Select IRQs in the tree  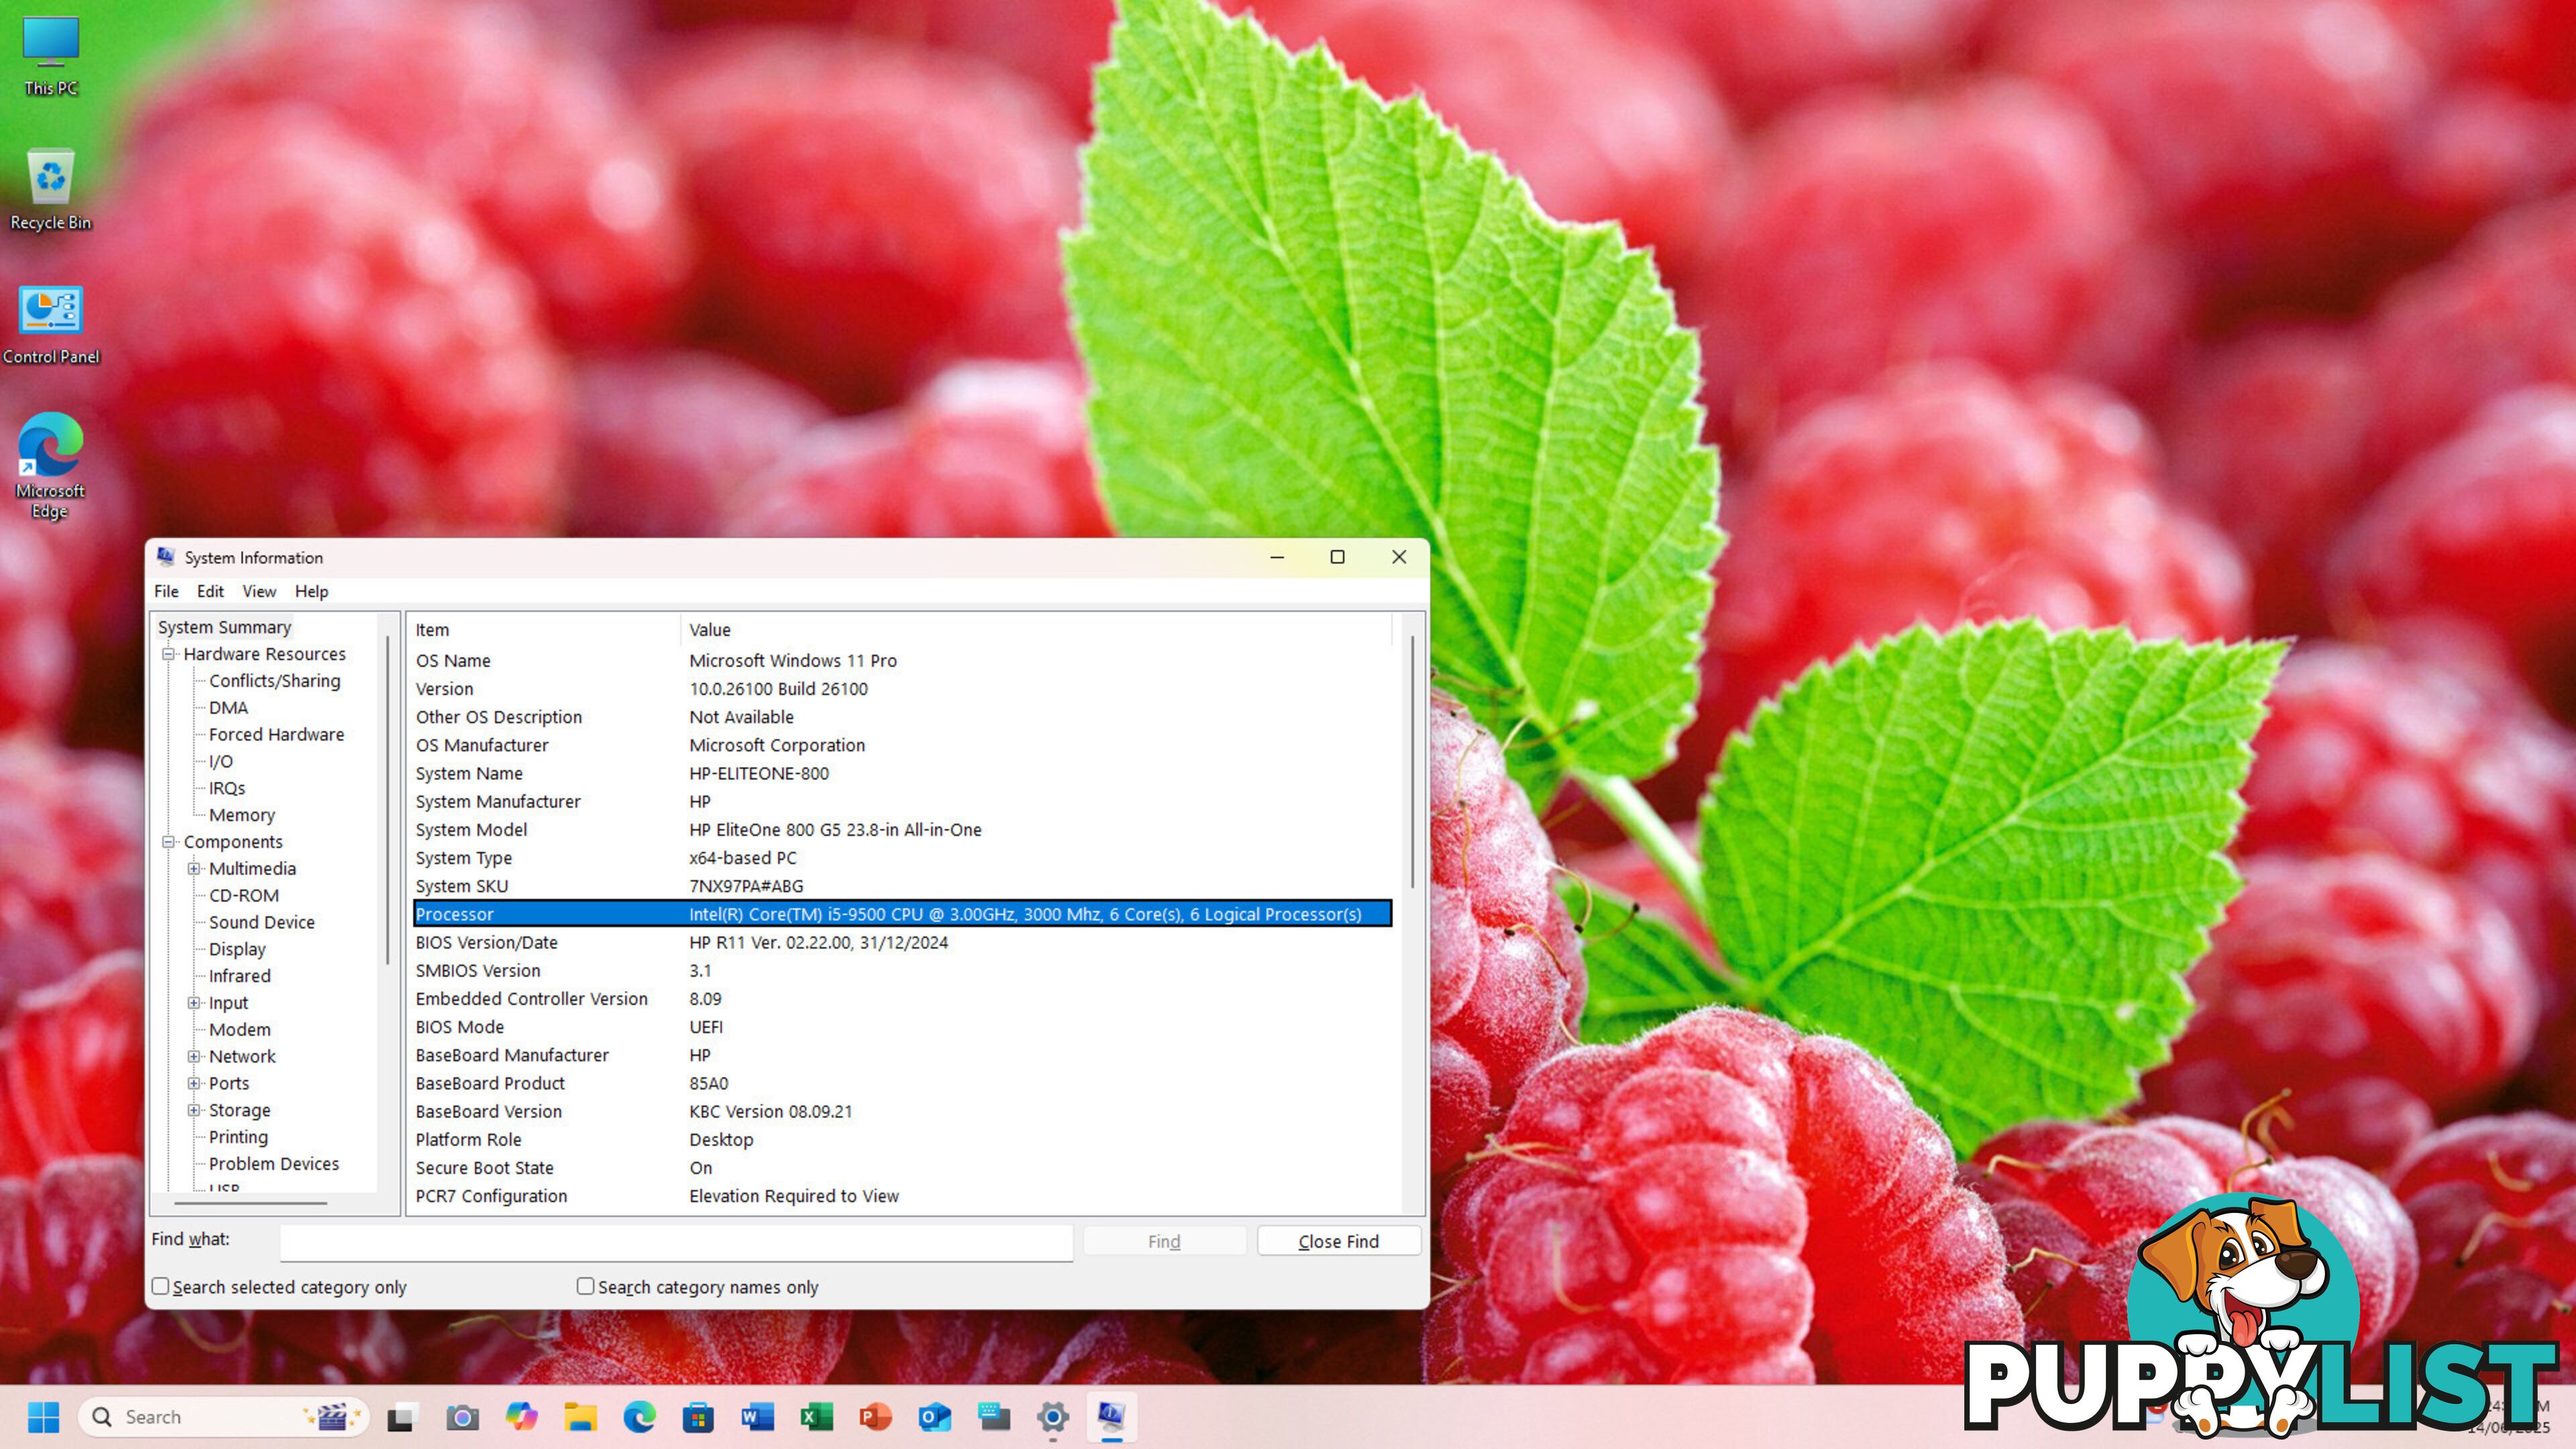226,788
